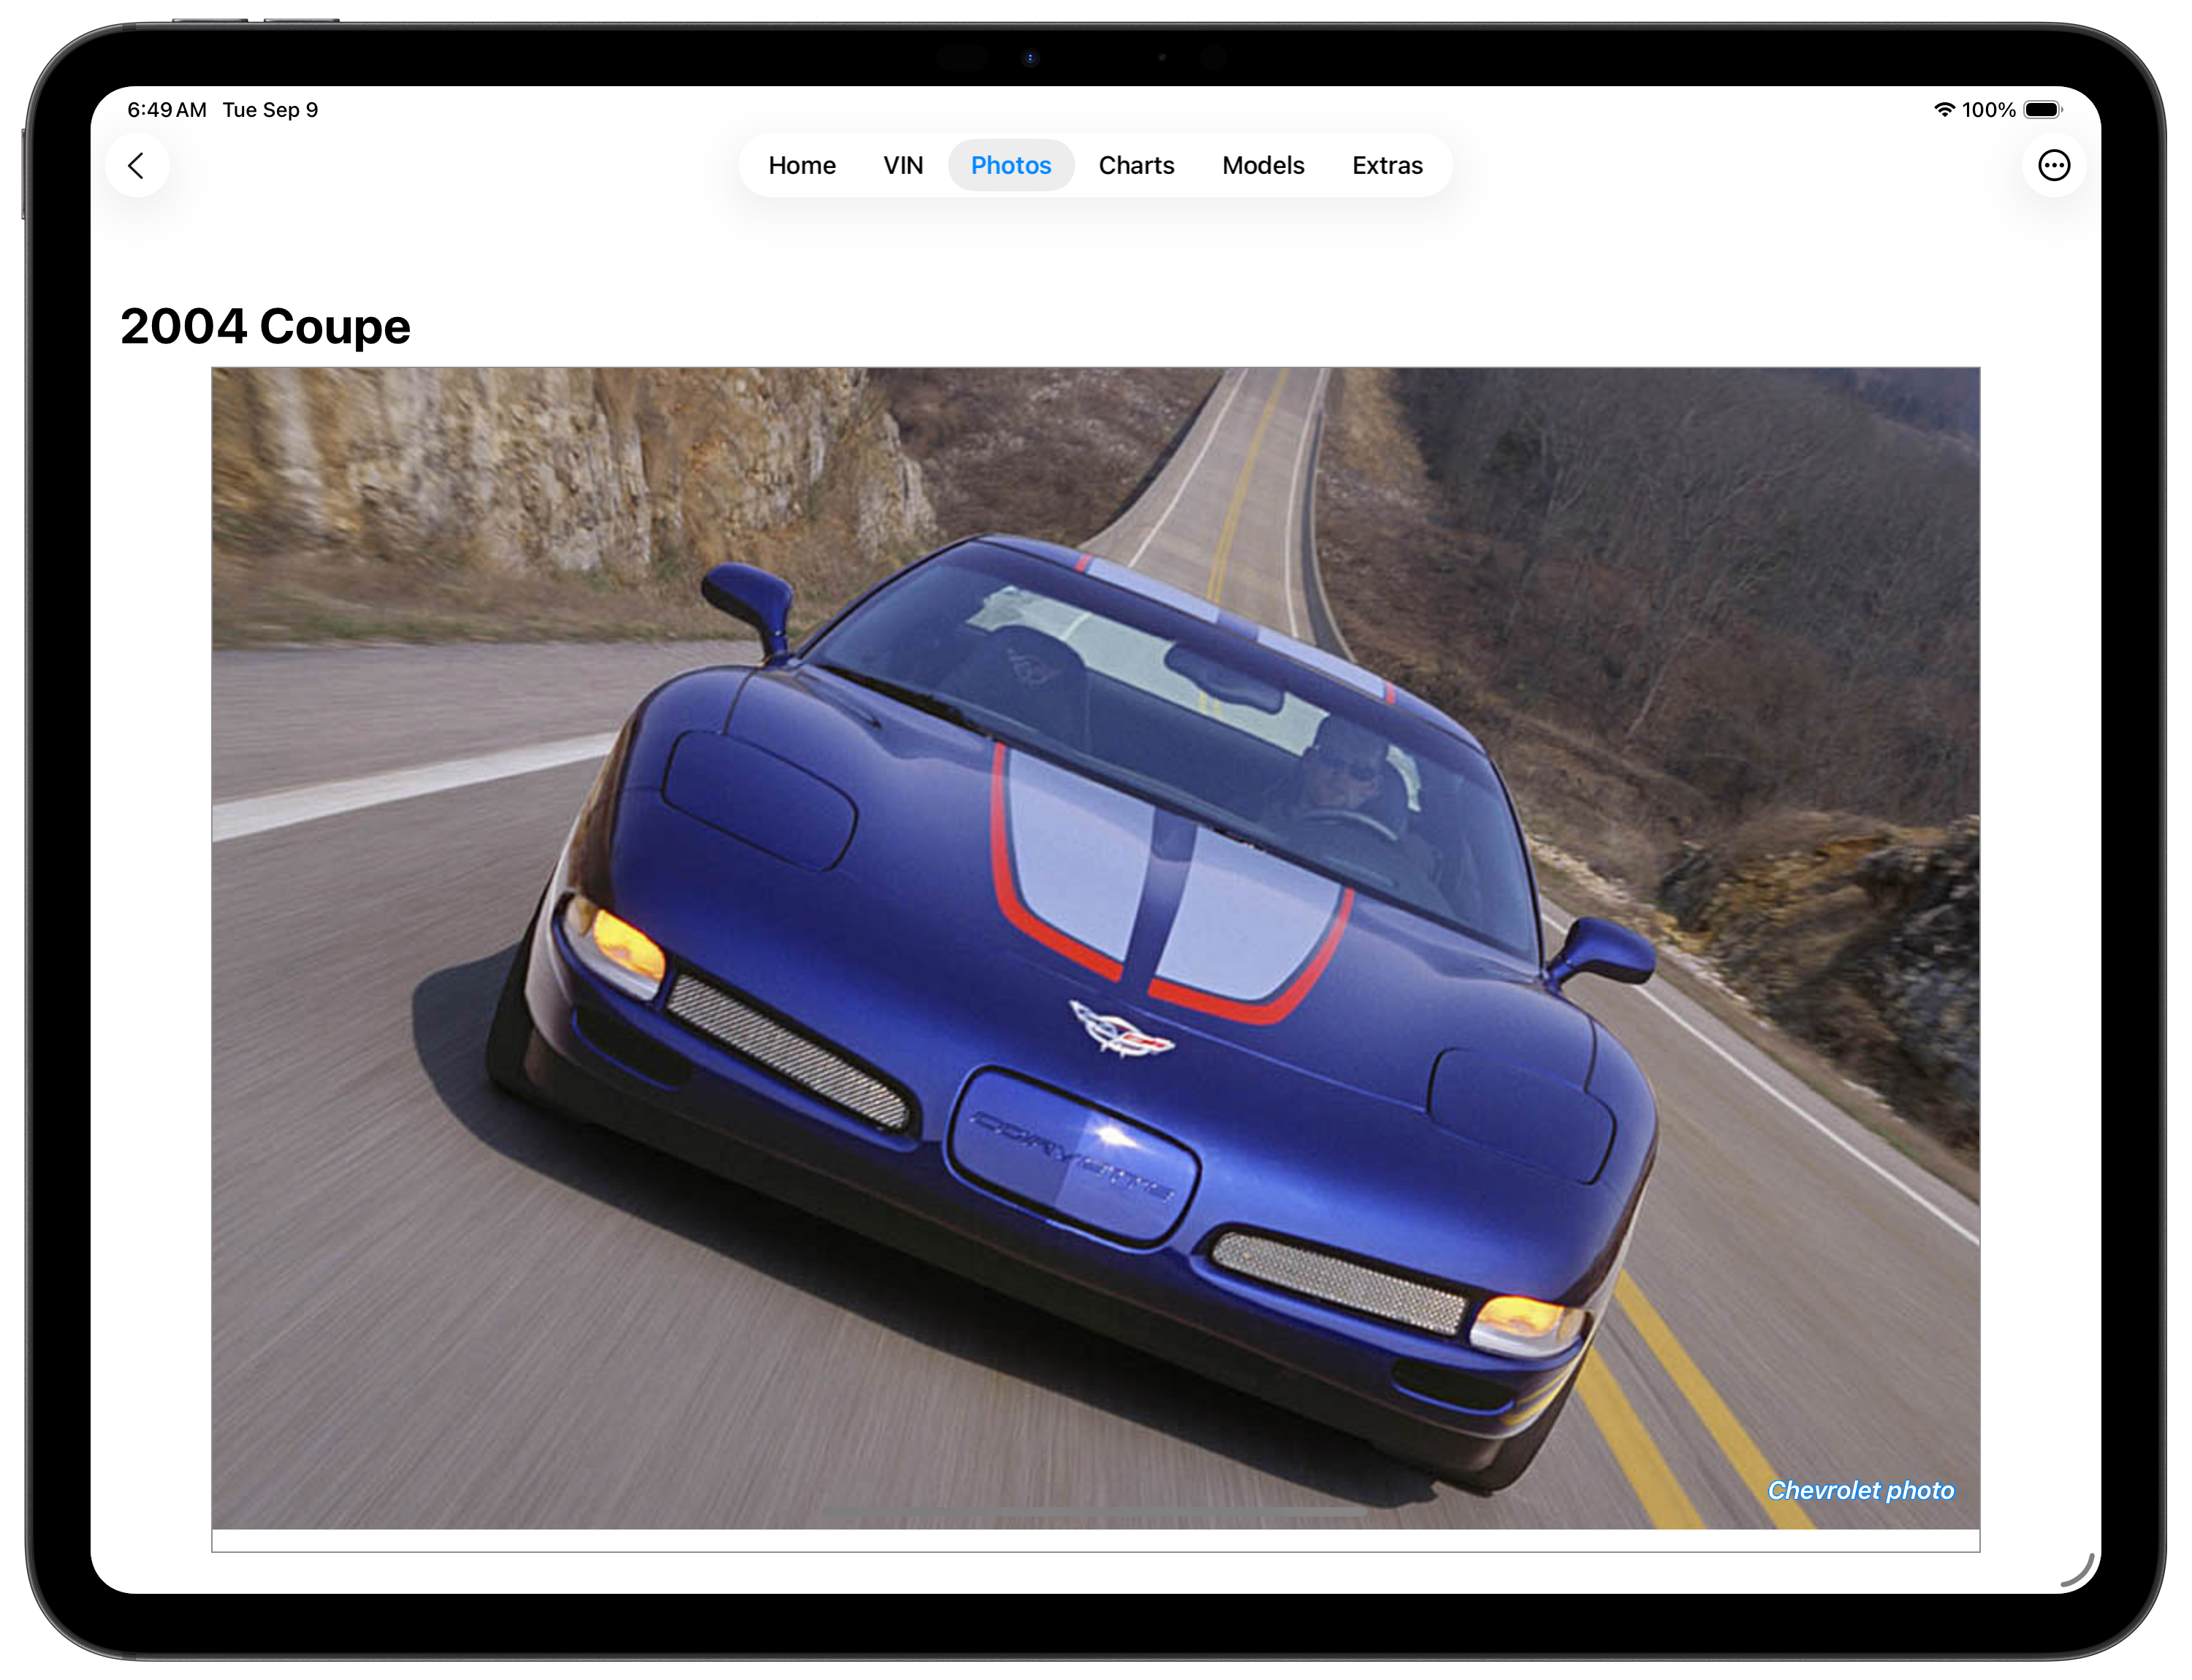Tap the front camera dot on bezel

click(x=1030, y=58)
